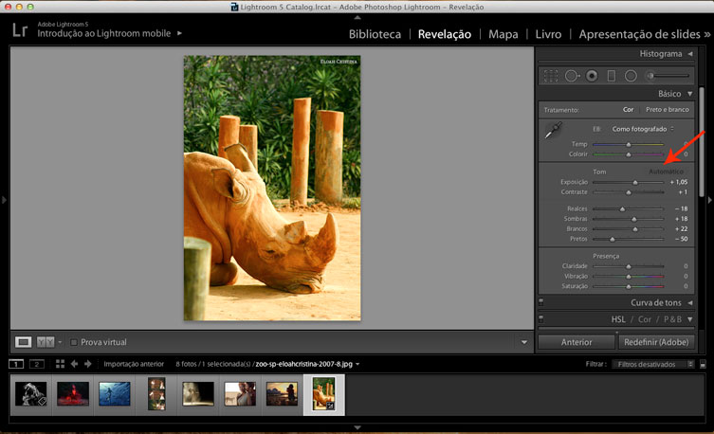Click the Automático tone button

(667, 172)
